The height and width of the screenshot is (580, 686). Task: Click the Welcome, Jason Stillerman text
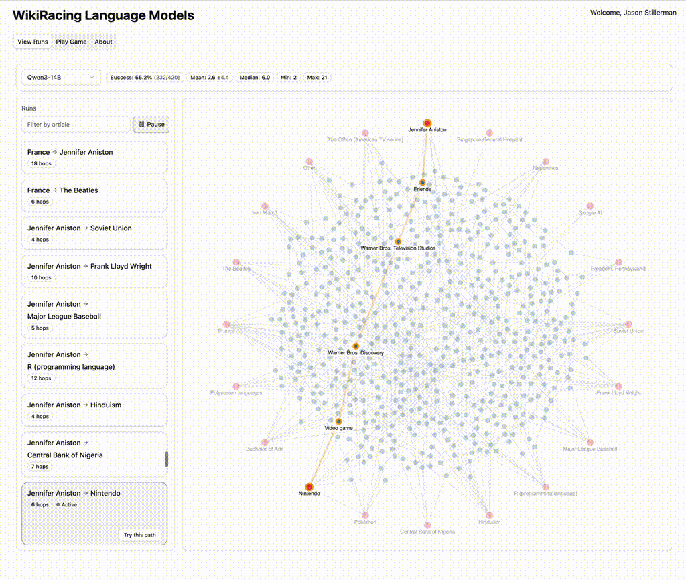tap(633, 13)
